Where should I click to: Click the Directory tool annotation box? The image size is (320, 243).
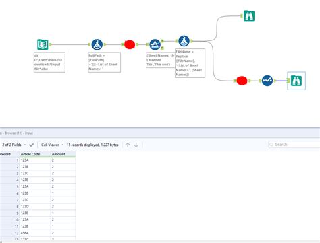click(49, 62)
